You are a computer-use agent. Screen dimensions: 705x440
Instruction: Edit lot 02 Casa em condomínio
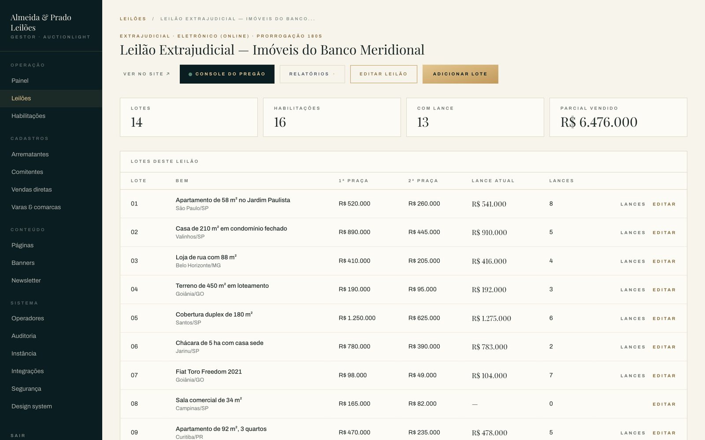point(664,233)
